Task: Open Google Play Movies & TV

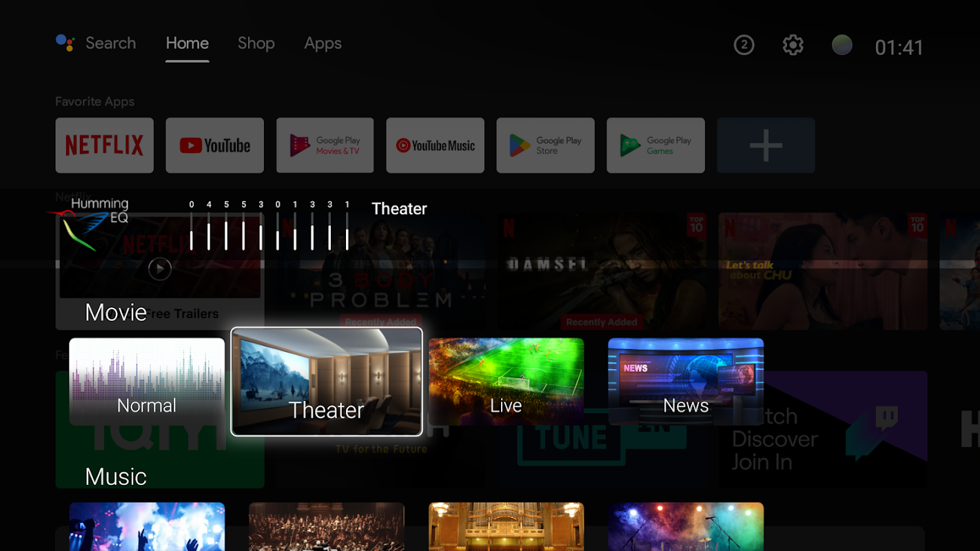Action: 325,145
